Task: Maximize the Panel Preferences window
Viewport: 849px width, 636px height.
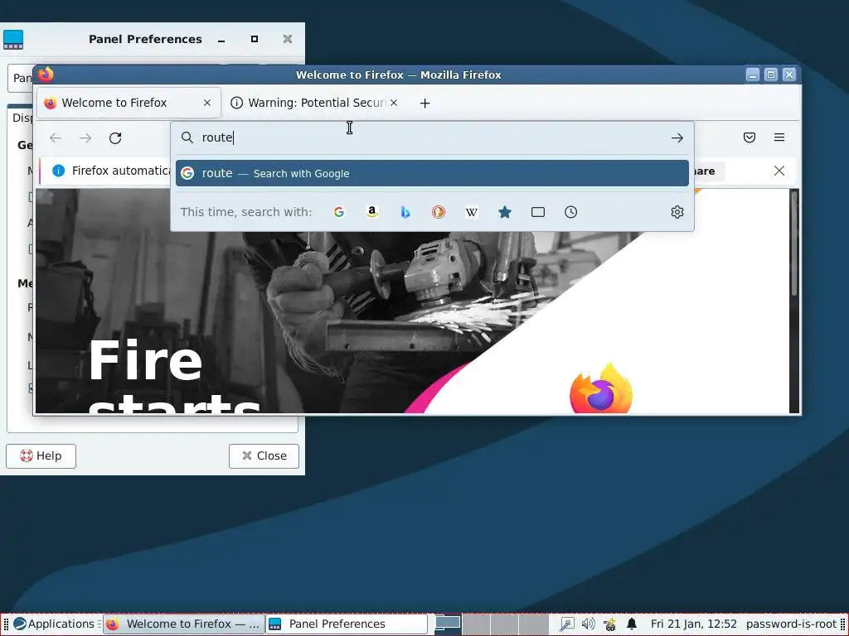Action: [255, 39]
